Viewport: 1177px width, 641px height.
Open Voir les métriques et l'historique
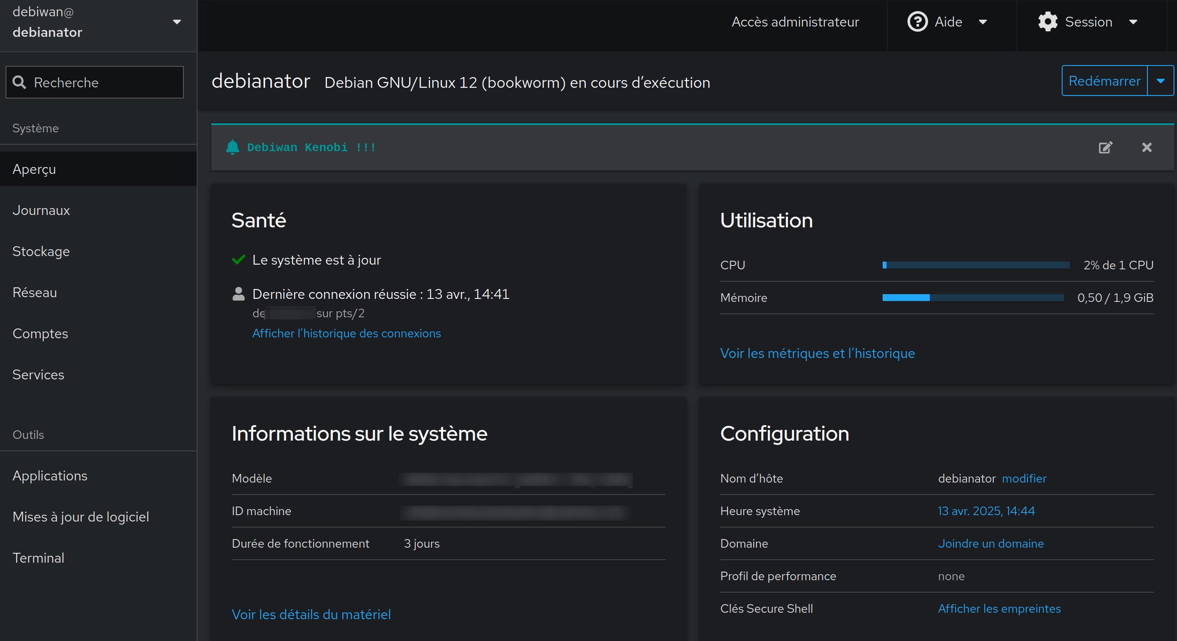pos(817,353)
